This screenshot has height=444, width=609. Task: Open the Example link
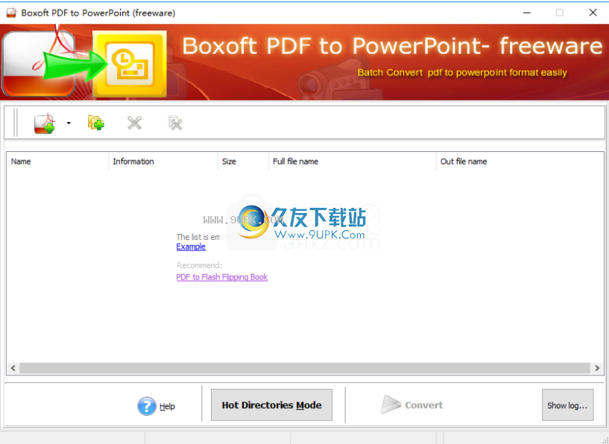(191, 247)
